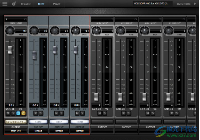This screenshot has height=140, width=200.
Task: Click the VOC SOPRANO channel name button
Action: point(16,122)
